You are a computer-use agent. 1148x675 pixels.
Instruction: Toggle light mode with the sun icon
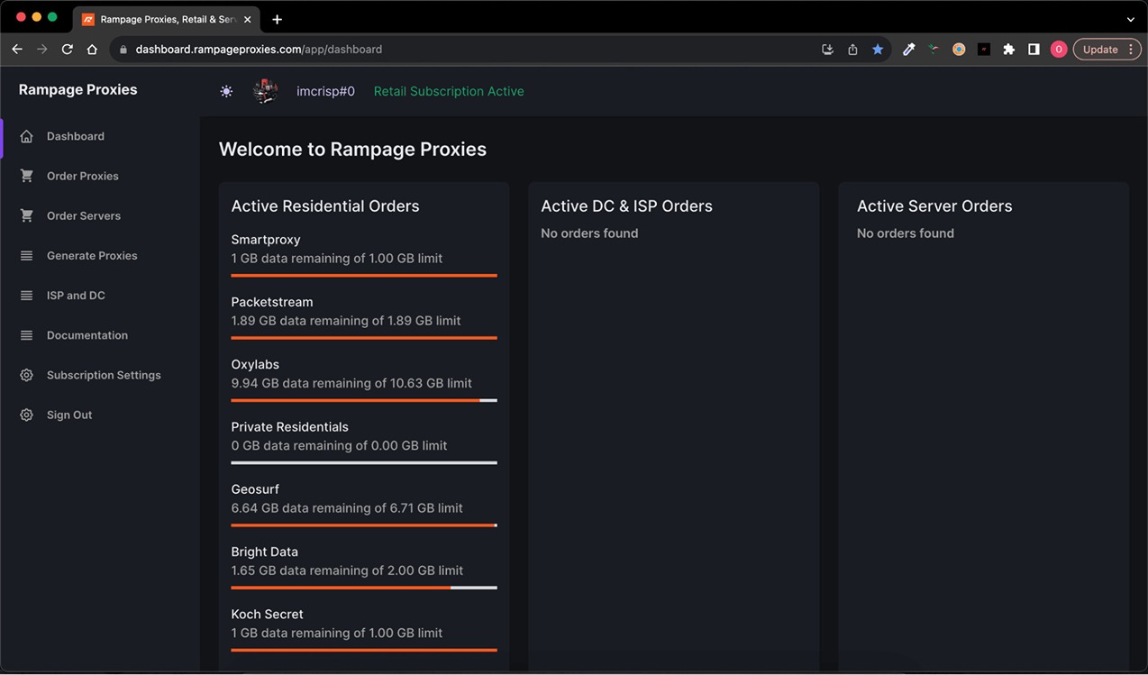[226, 90]
